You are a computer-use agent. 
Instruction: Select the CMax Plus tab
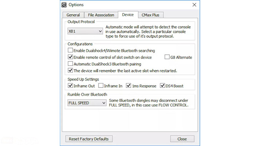click(150, 15)
